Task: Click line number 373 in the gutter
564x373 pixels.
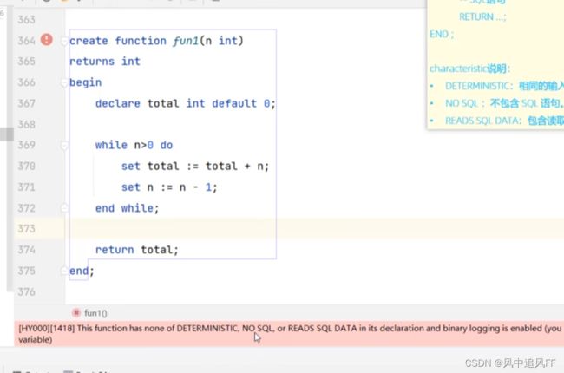Action: coord(27,228)
